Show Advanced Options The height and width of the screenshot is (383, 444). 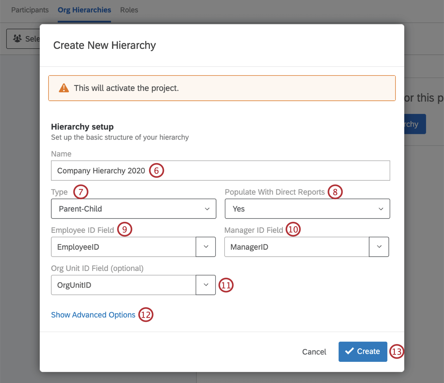coord(93,315)
